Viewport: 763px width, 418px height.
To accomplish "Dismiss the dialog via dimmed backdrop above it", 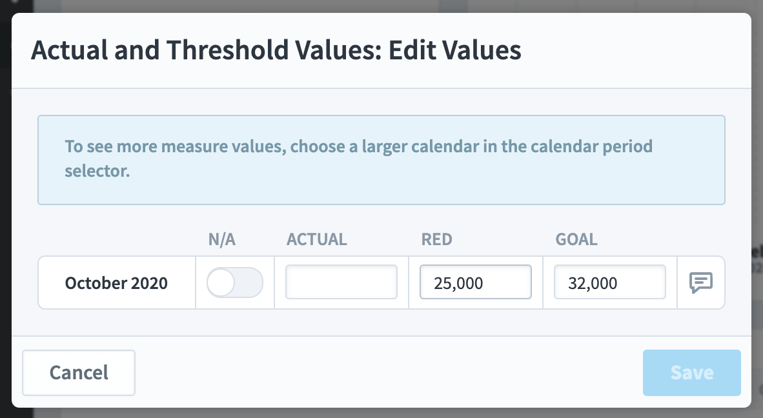I will coord(381,6).
